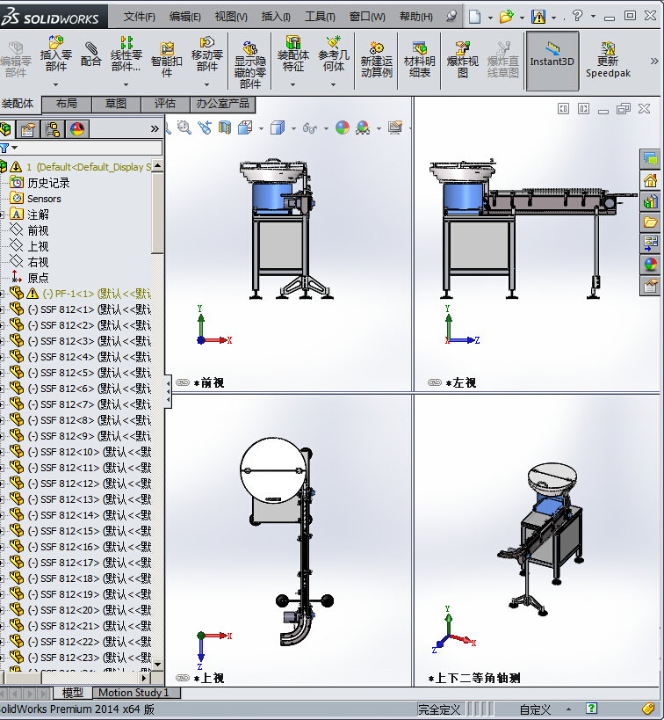This screenshot has height=720, width=664.
Task: Select the Sensors tree item
Action: pyautogui.click(x=44, y=199)
